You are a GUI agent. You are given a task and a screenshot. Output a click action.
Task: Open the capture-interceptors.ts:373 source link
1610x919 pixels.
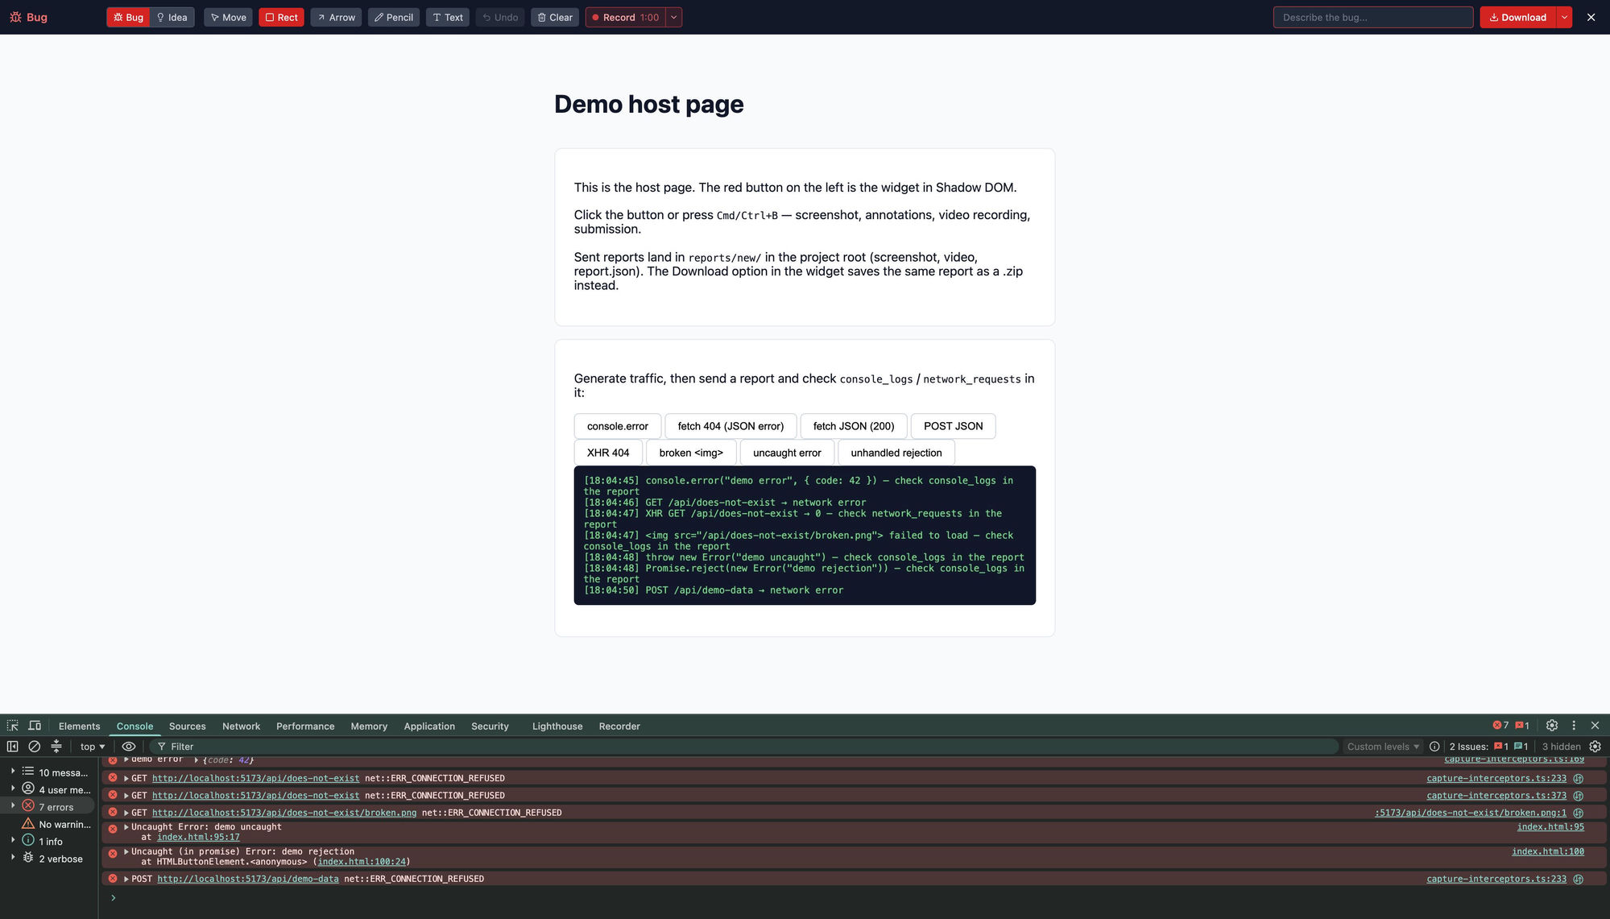1496,796
